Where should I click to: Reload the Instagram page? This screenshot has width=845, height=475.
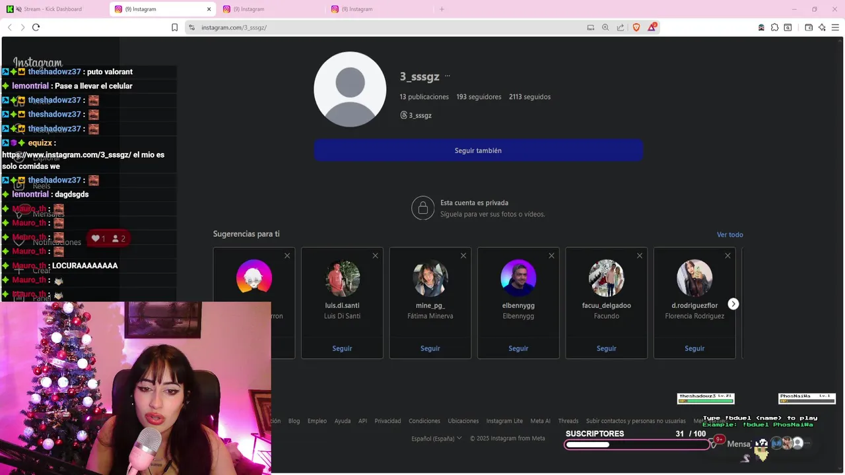36,27
